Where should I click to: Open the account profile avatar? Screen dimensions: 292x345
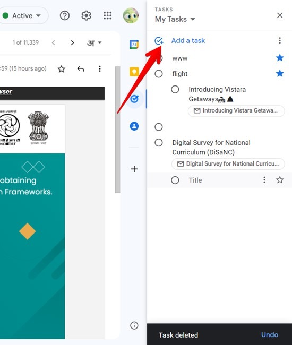[x=131, y=15]
